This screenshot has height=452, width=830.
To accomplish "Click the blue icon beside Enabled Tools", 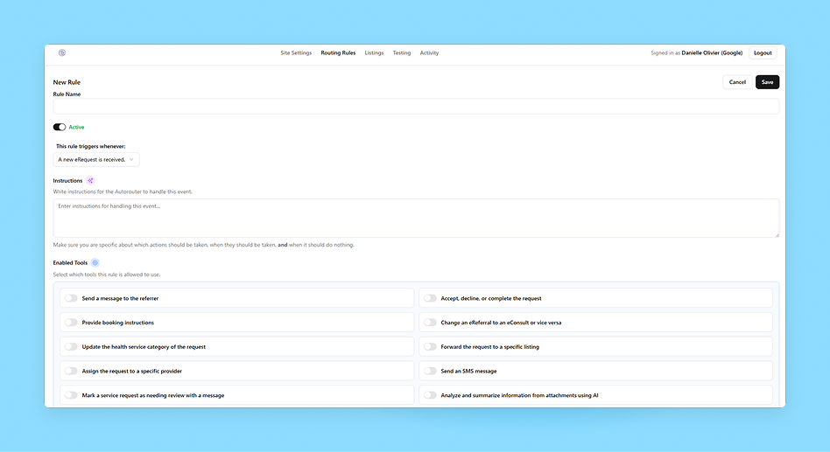I will coord(95,263).
